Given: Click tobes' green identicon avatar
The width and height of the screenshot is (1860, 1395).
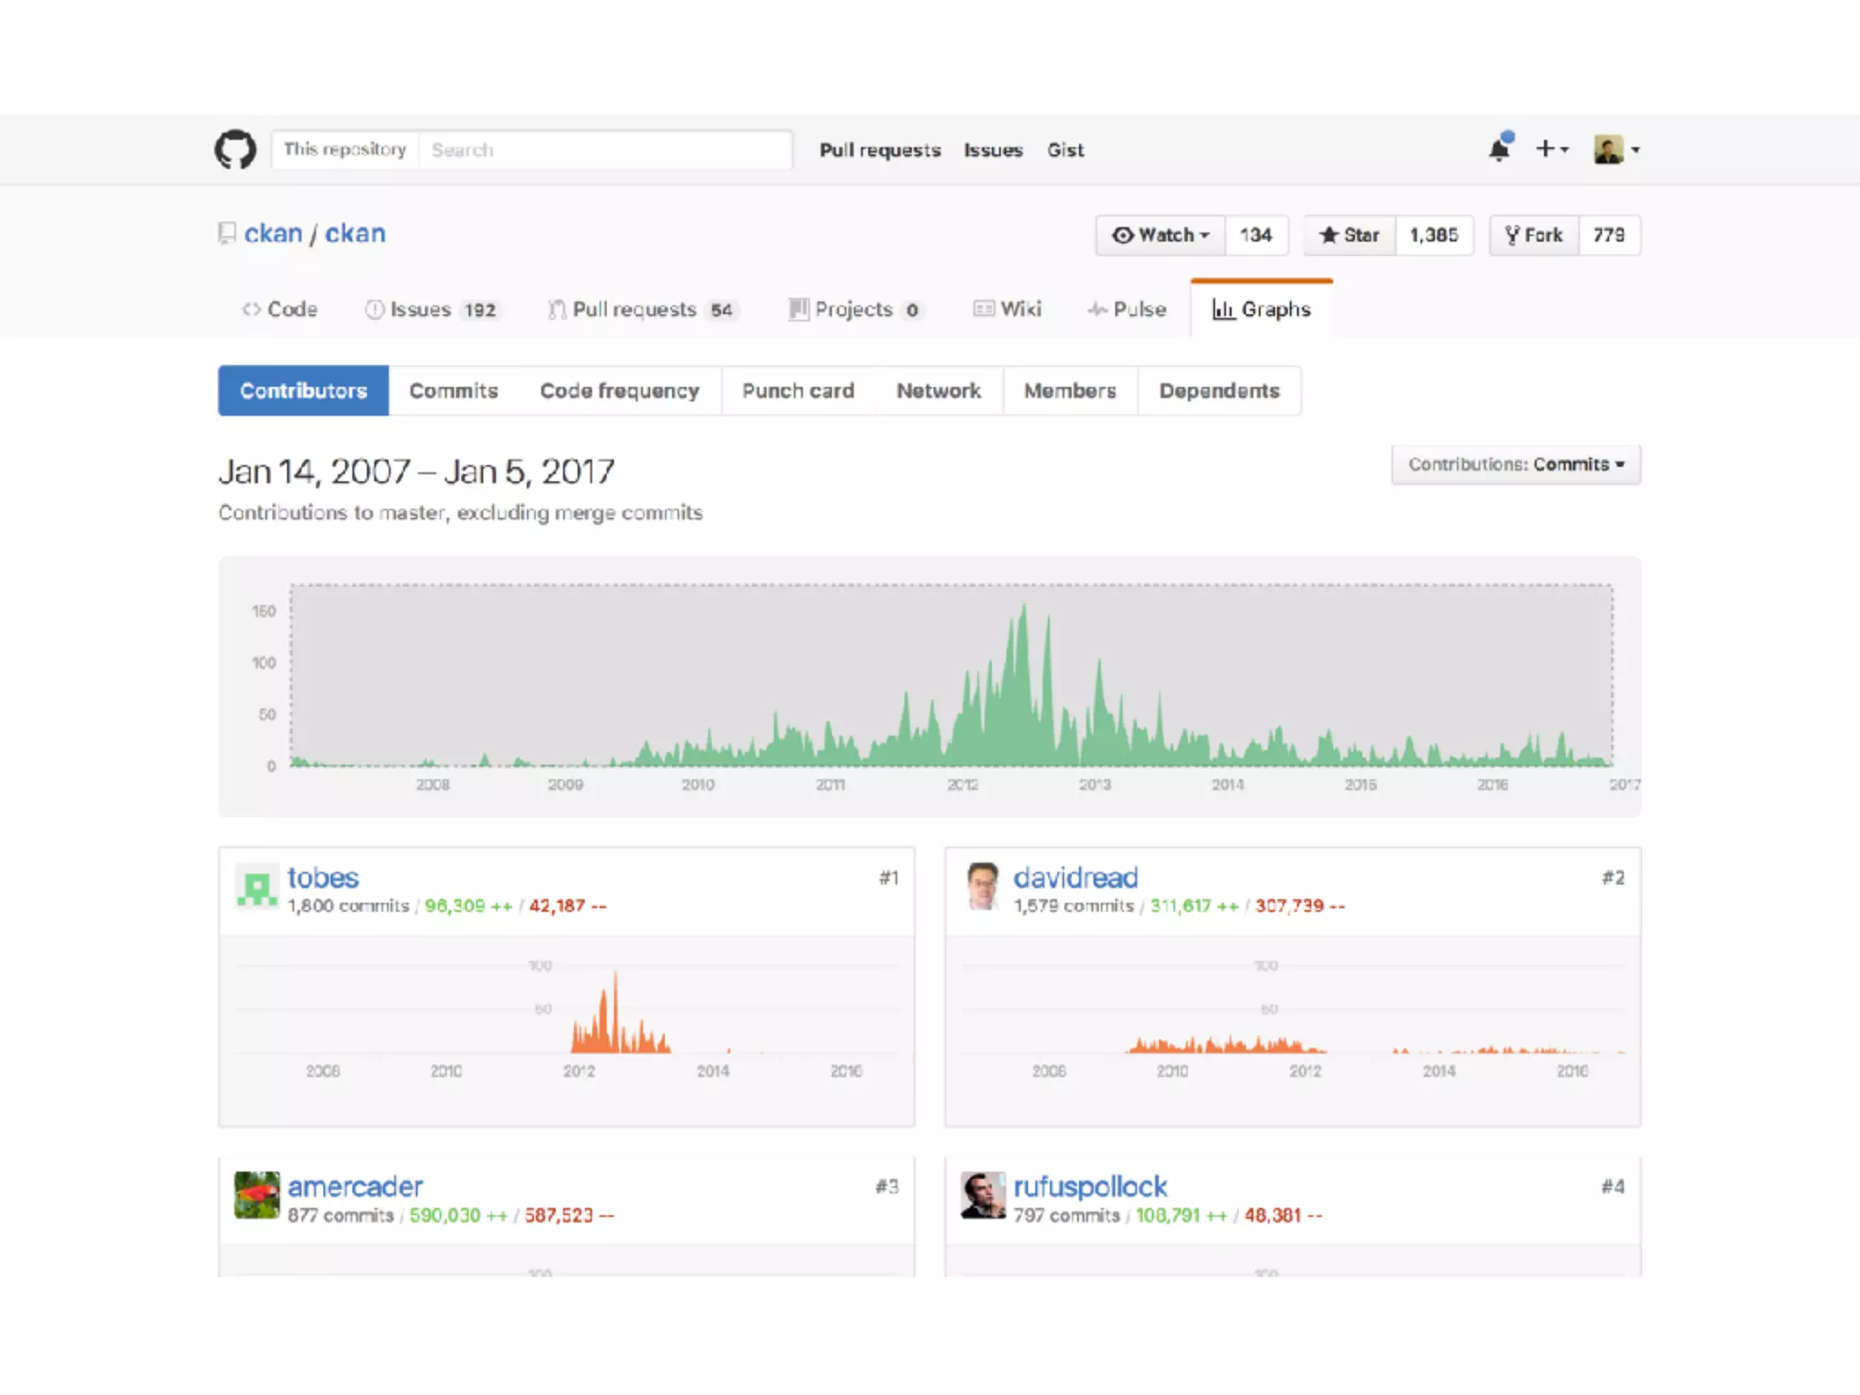Looking at the screenshot, I should (x=257, y=885).
